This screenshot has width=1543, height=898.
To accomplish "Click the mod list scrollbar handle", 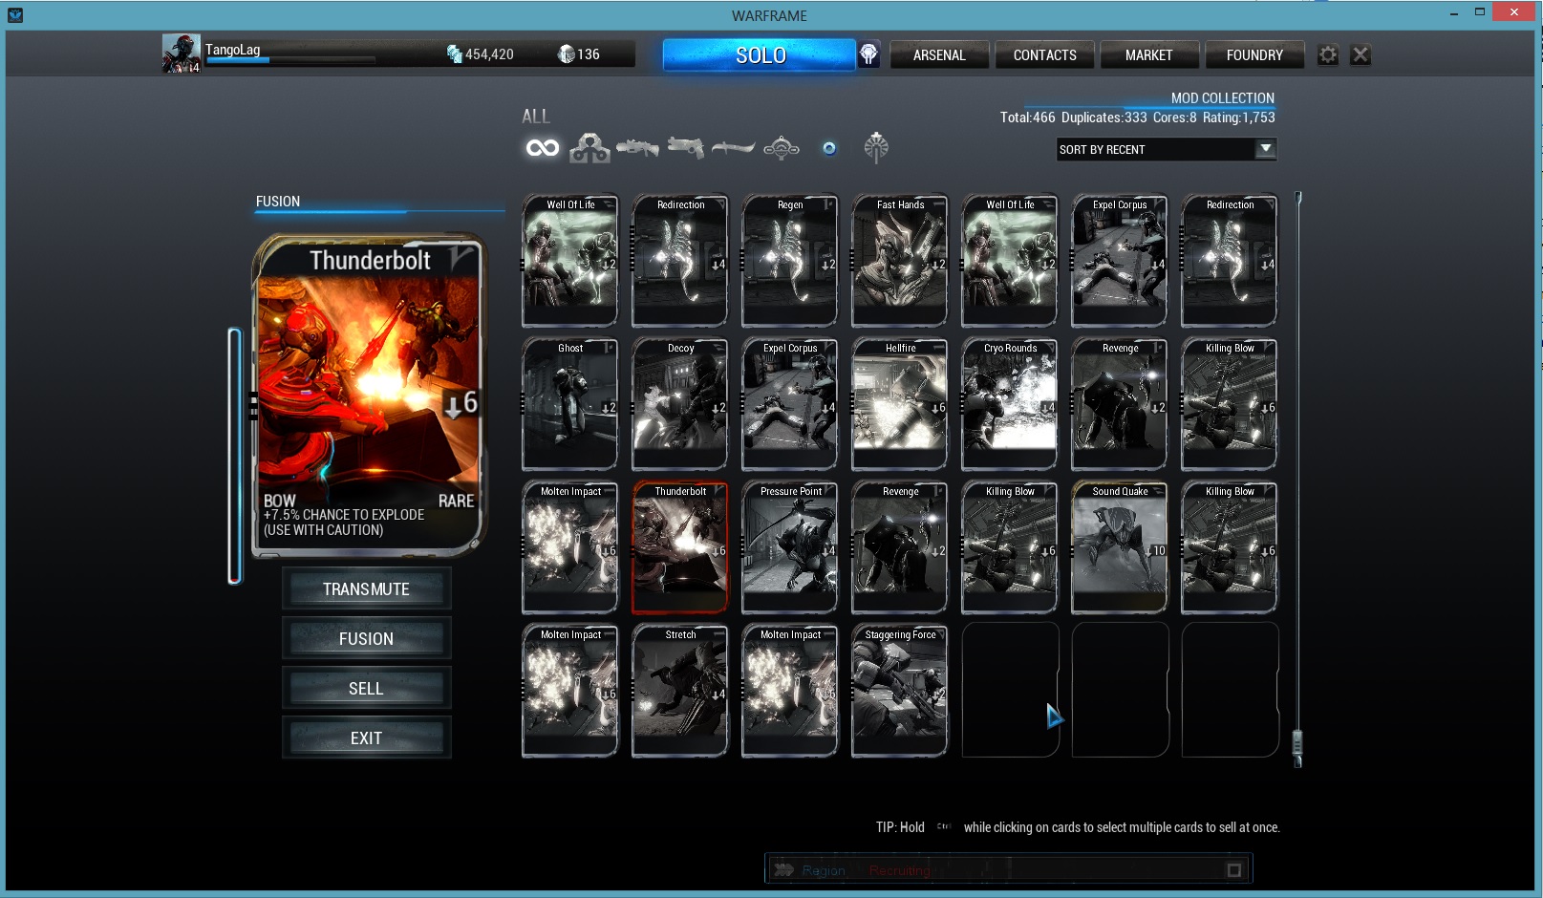I will pos(1297,743).
